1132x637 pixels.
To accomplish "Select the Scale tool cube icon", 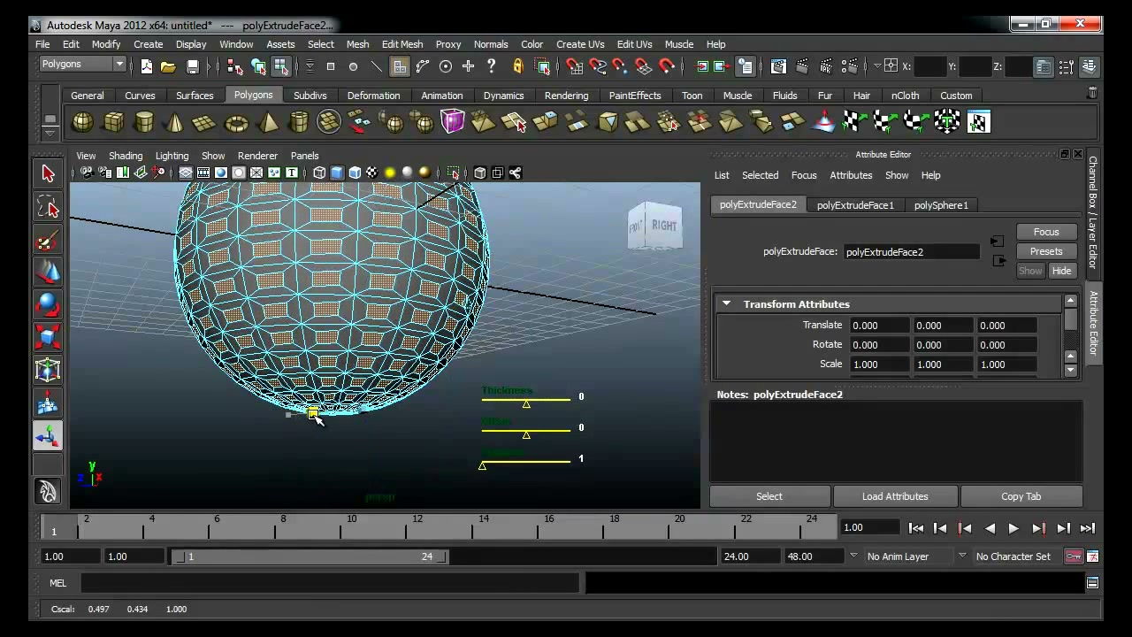I will tap(48, 337).
